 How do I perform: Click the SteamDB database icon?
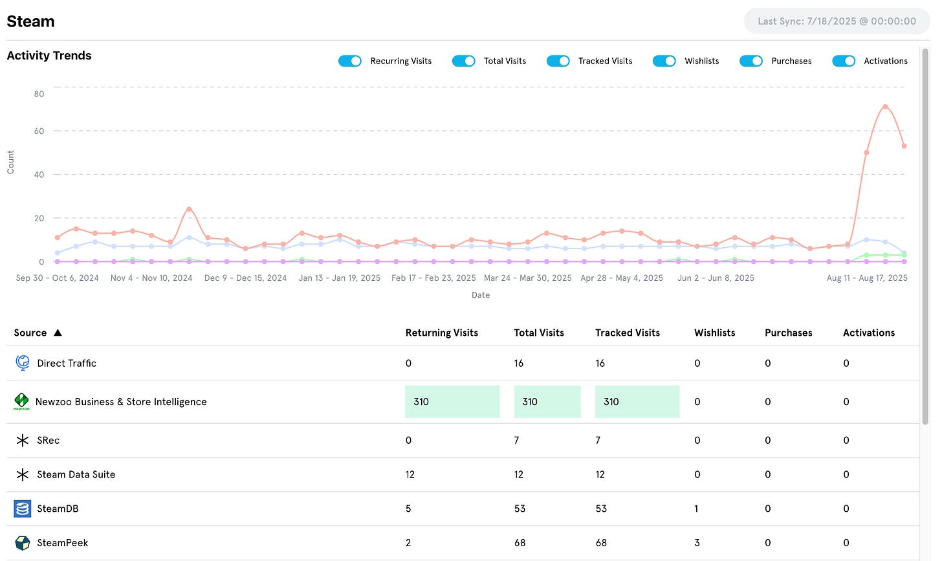tap(23, 509)
